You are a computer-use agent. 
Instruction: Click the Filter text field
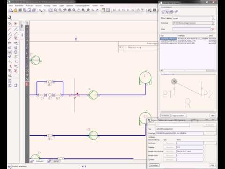click(192, 29)
